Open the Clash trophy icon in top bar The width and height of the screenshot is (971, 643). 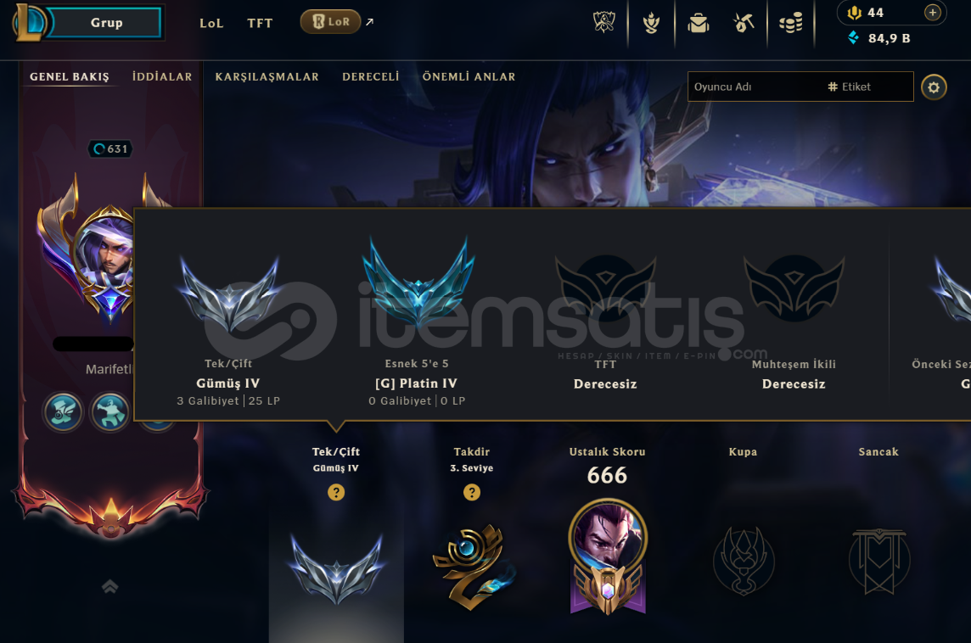coord(603,23)
